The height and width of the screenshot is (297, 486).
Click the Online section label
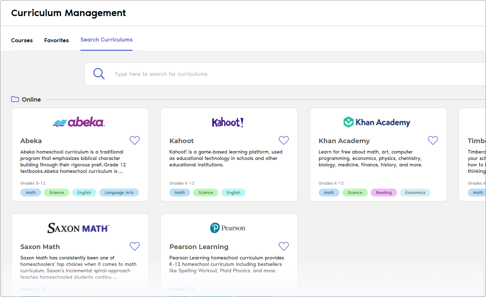[x=31, y=99]
